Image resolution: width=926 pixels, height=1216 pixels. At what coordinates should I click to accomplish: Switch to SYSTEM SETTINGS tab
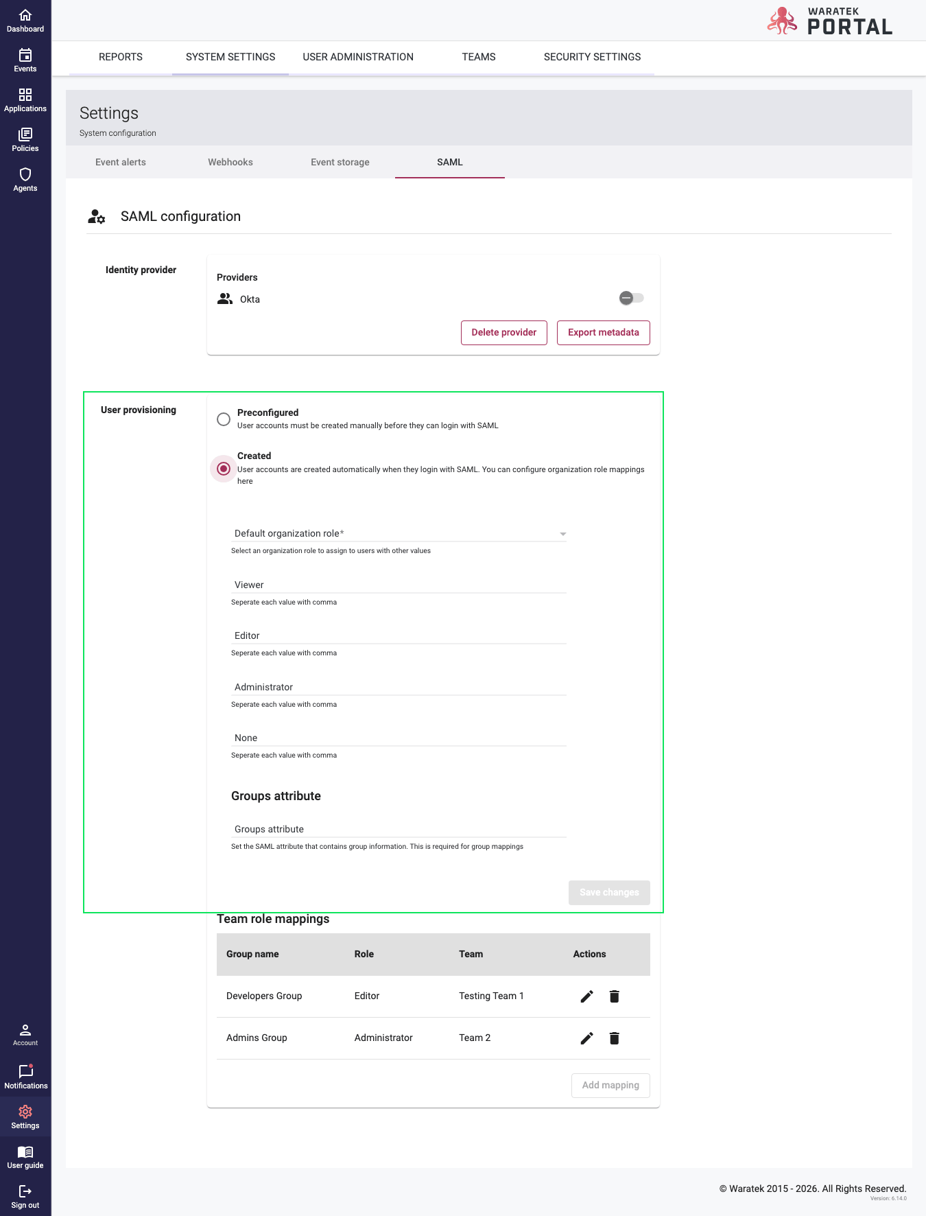(230, 57)
